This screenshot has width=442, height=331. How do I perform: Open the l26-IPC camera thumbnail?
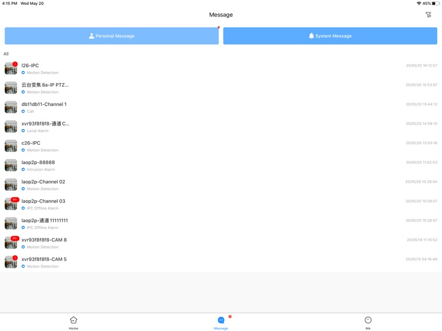(11, 68)
